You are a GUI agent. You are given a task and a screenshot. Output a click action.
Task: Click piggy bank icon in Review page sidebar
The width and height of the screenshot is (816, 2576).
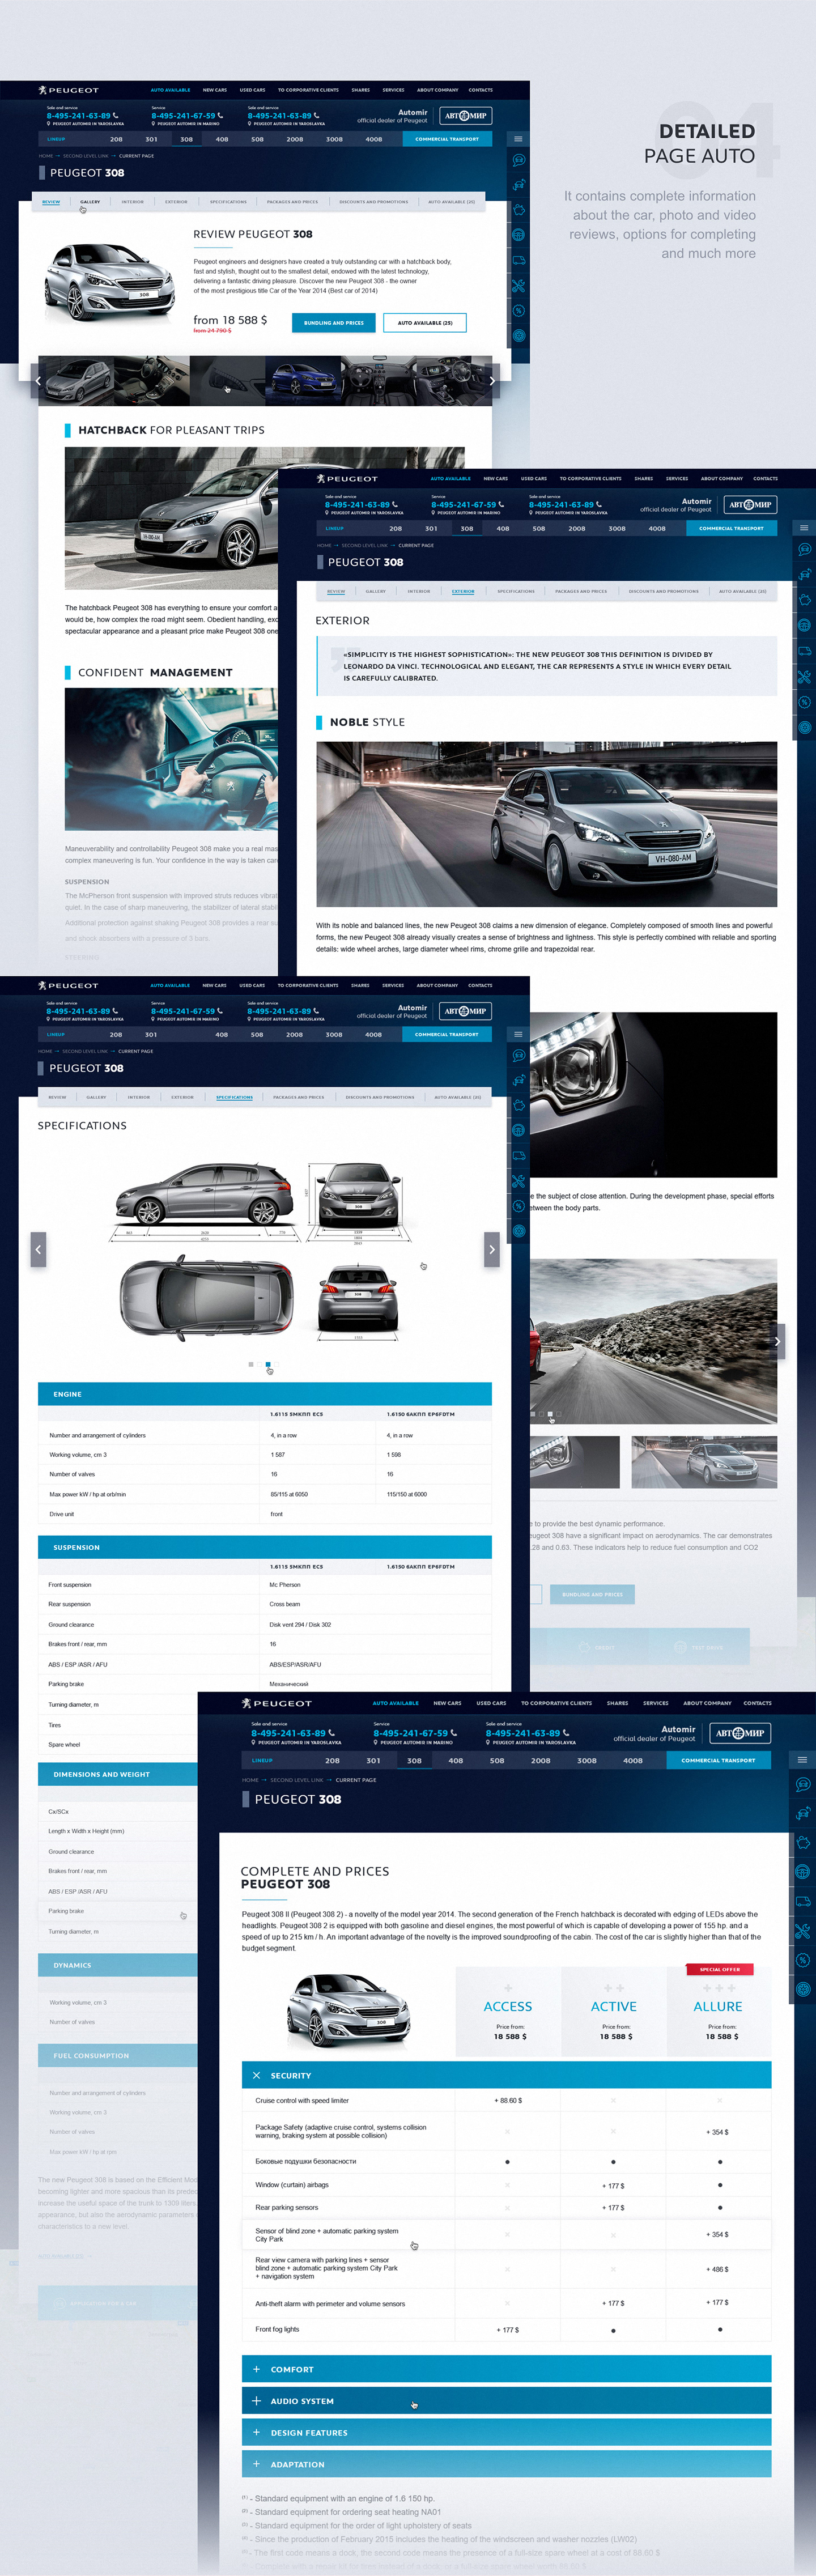tap(519, 210)
